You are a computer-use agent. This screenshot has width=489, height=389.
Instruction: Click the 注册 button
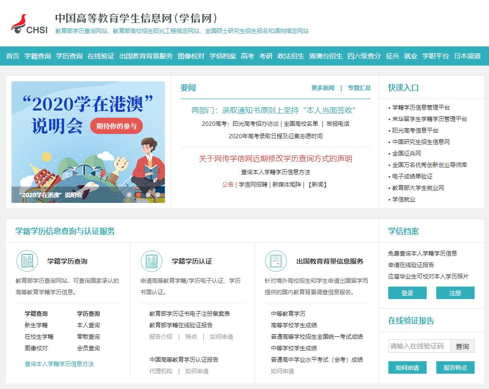(454, 293)
